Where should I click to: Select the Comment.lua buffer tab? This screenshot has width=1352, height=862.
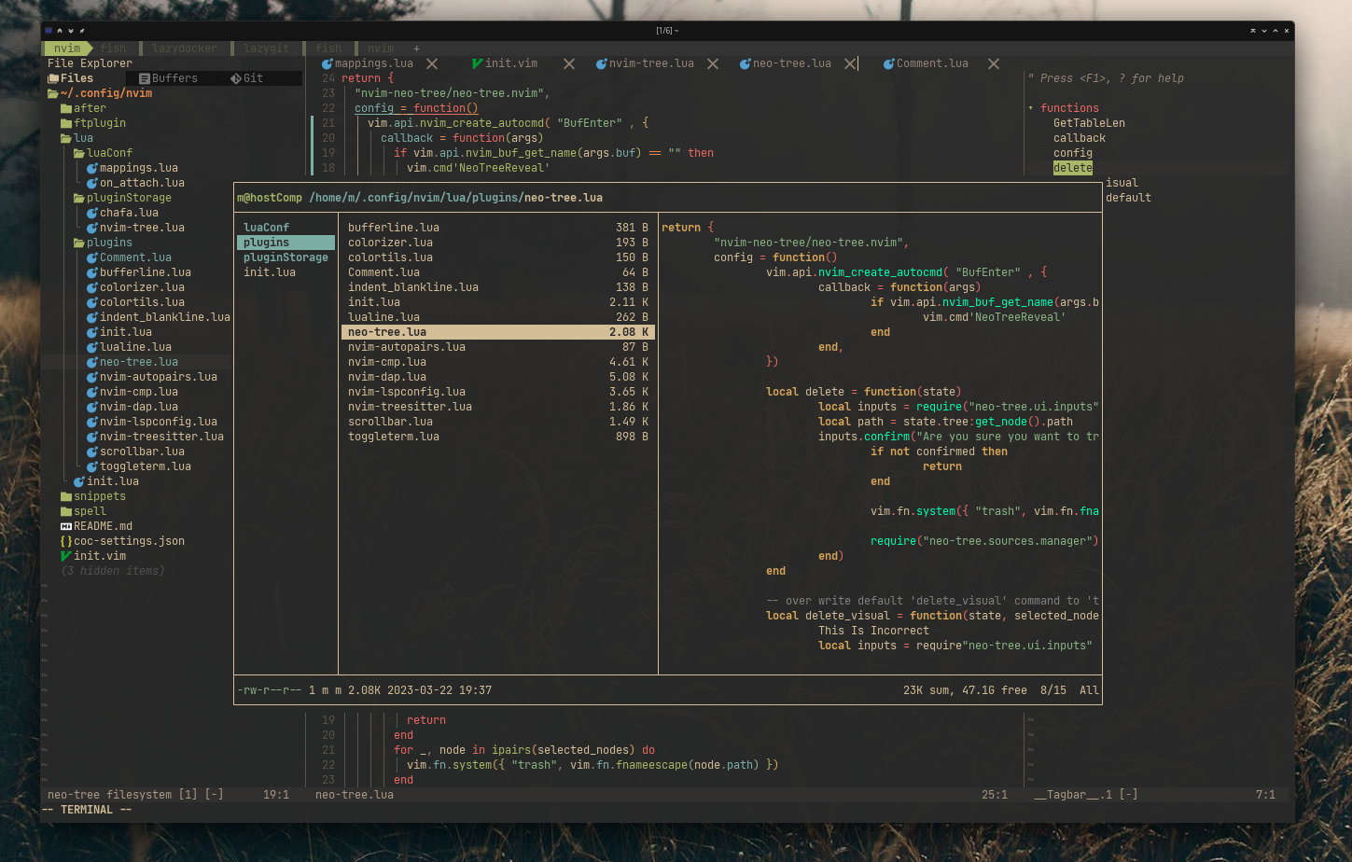coord(926,63)
